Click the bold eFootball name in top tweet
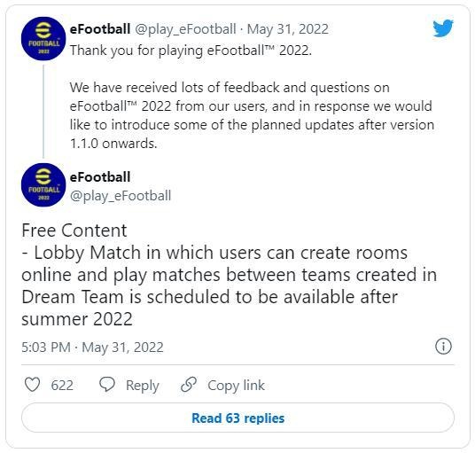 click(x=100, y=29)
